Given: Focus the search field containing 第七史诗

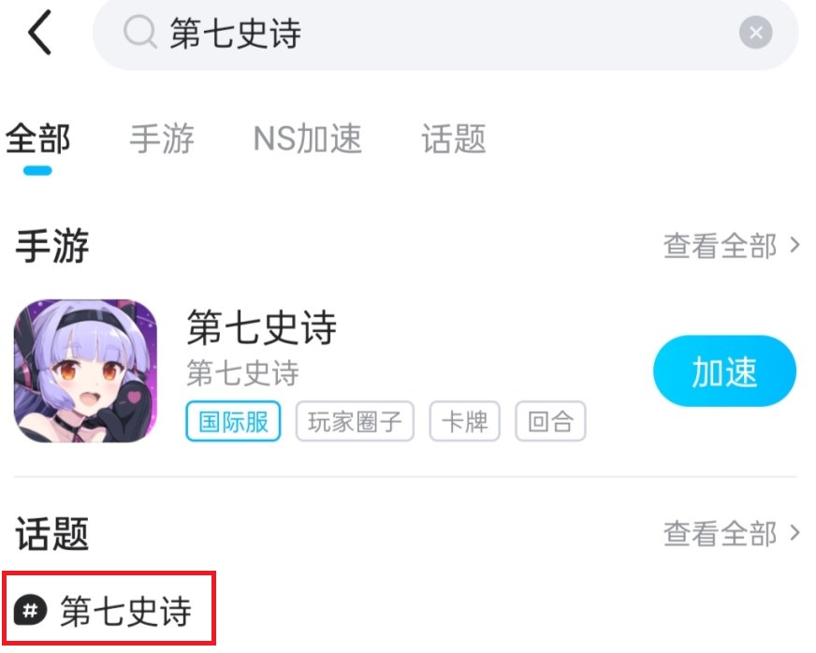Looking at the screenshot, I should [445, 34].
